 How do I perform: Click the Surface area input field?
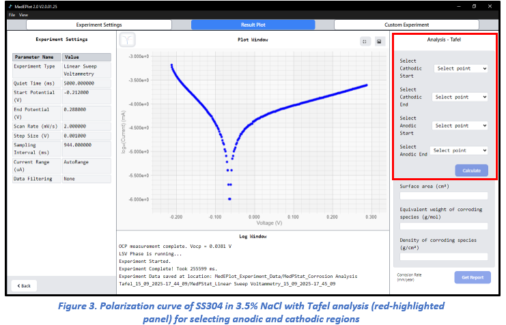click(x=444, y=196)
